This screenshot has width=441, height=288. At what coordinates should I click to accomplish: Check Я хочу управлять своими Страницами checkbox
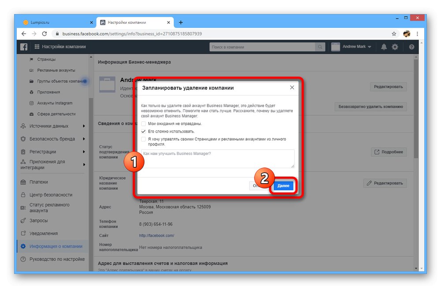143,139
